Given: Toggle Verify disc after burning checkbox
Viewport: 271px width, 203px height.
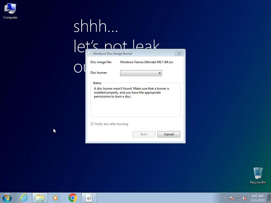Looking at the screenshot, I should (92, 124).
